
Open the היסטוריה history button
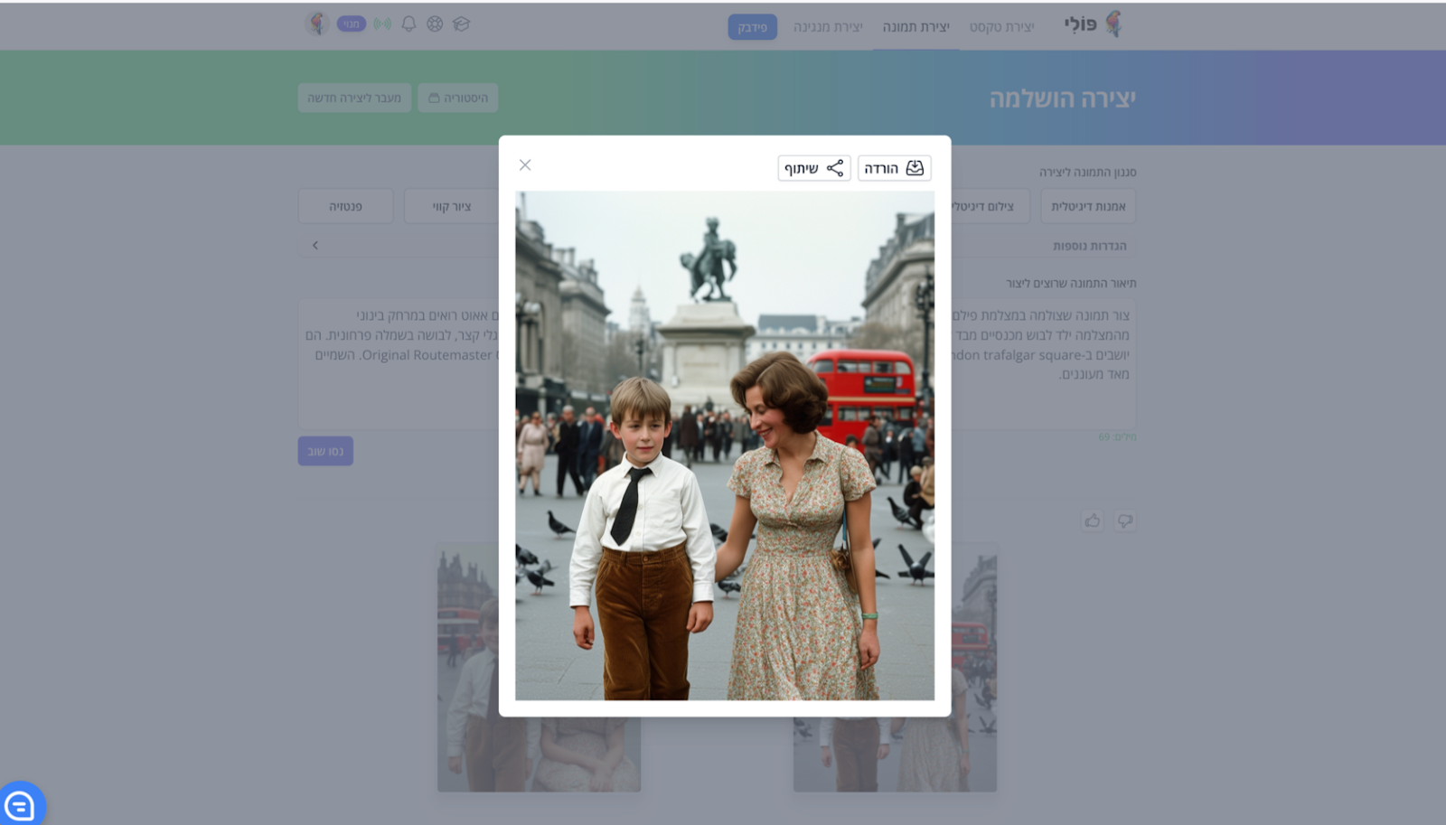458,98
